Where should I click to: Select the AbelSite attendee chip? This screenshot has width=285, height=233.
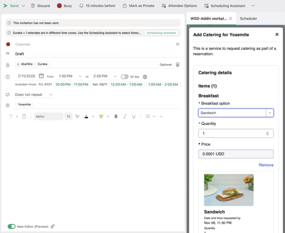coord(25,64)
